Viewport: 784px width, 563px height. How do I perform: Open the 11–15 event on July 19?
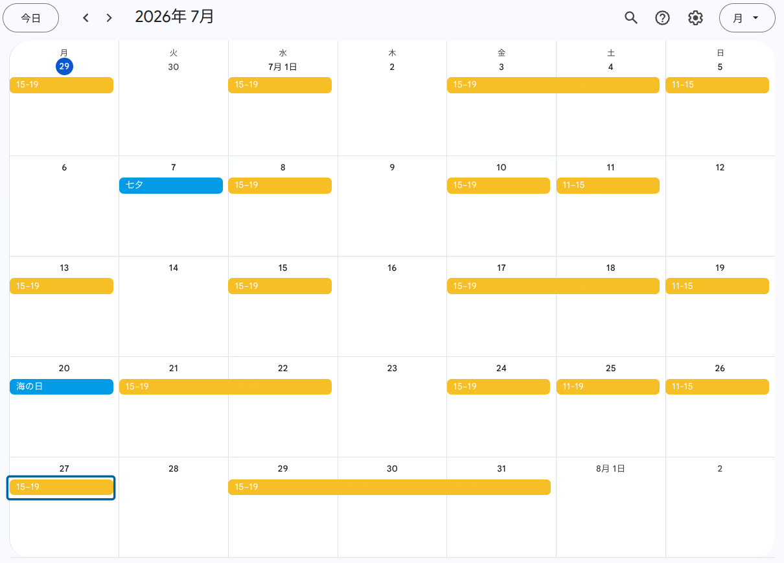coord(717,286)
